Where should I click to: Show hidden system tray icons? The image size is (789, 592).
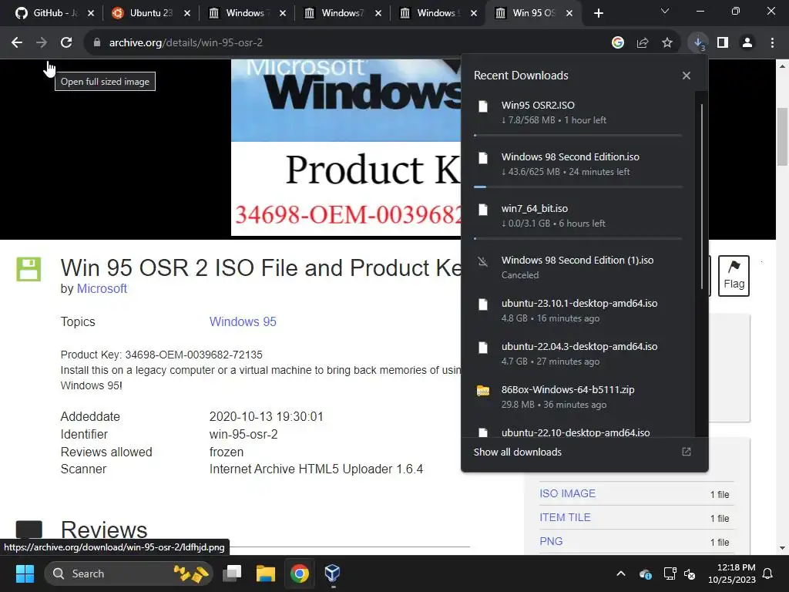click(x=621, y=573)
